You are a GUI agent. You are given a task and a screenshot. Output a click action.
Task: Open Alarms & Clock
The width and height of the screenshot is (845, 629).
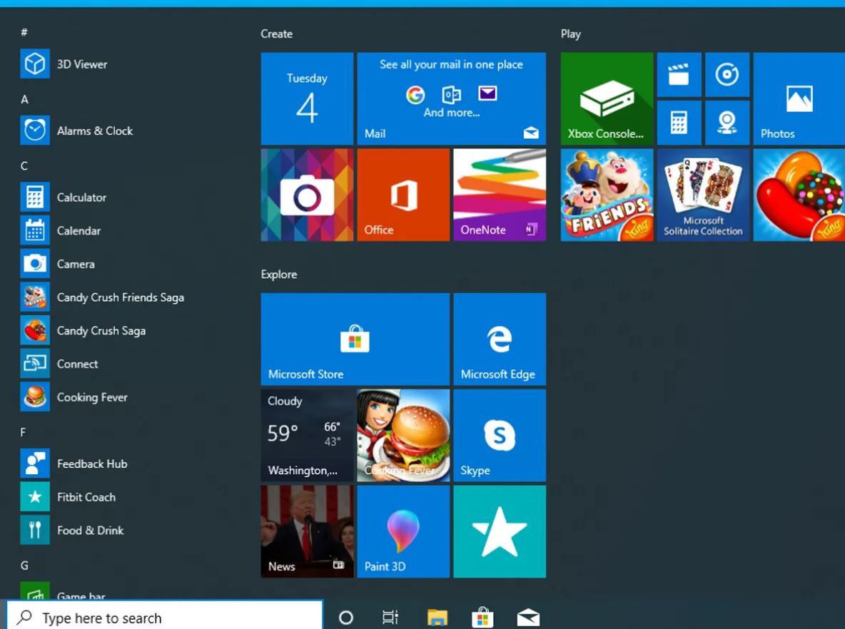[x=95, y=131]
